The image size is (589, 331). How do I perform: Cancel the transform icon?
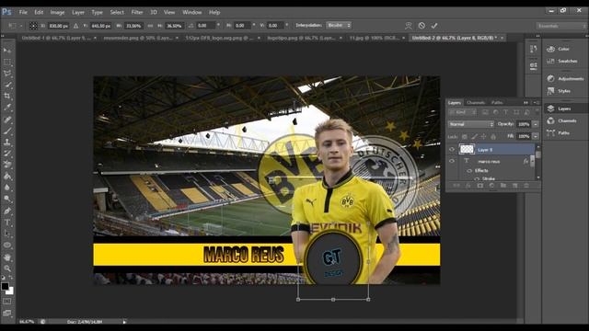pos(422,26)
